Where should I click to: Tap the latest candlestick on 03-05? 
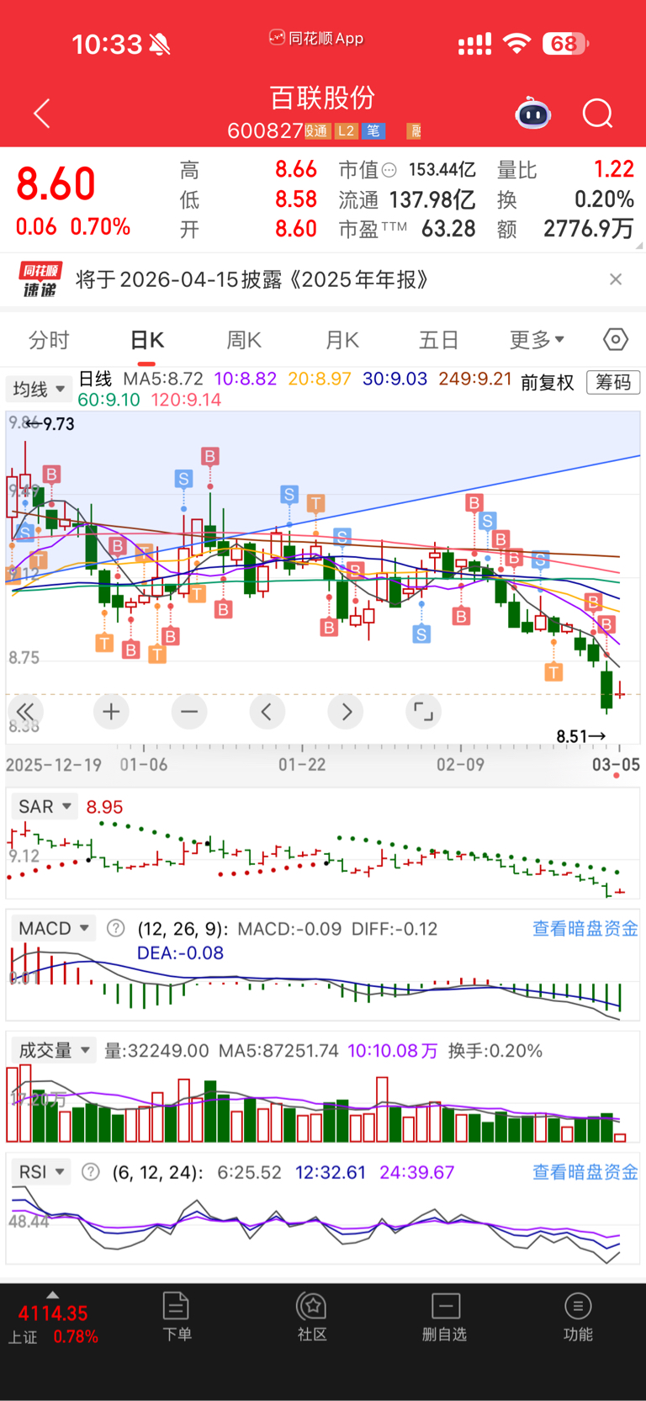[620, 692]
